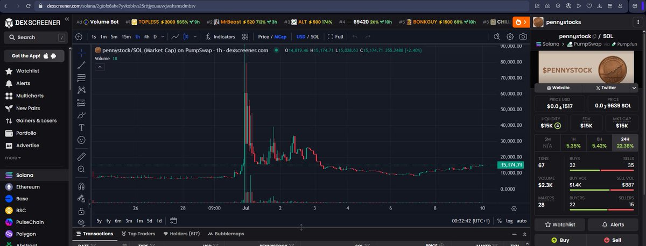
Task: Open indicator templates grid icon
Action: 245,37
